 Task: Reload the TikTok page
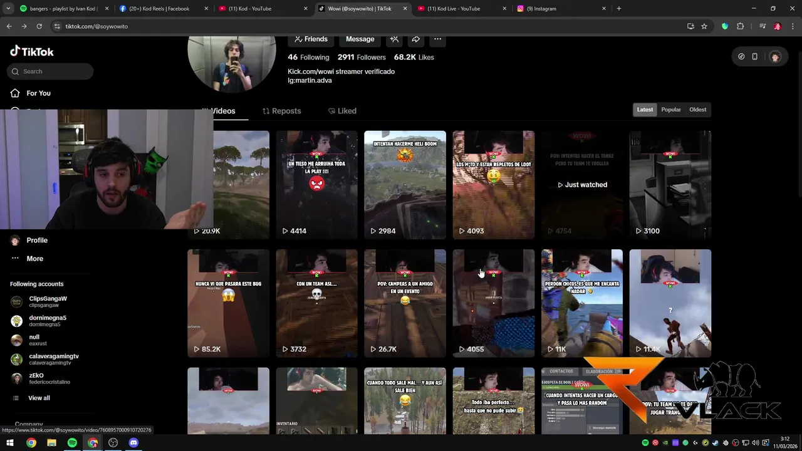(x=39, y=26)
